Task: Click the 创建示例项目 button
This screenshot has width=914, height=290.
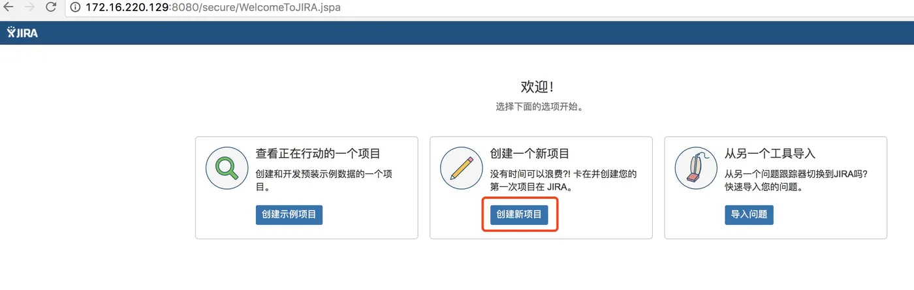Action: [289, 214]
